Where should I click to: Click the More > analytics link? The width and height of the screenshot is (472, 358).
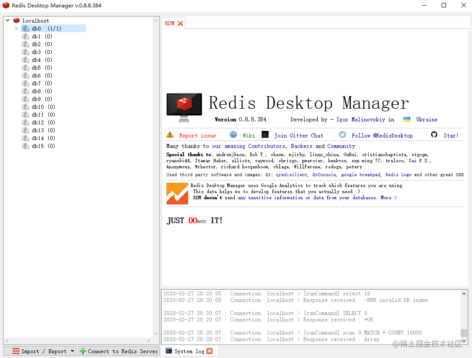click(x=388, y=197)
